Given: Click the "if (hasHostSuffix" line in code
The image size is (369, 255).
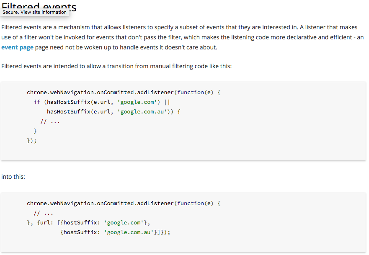Looking at the screenshot, I should point(101,102).
